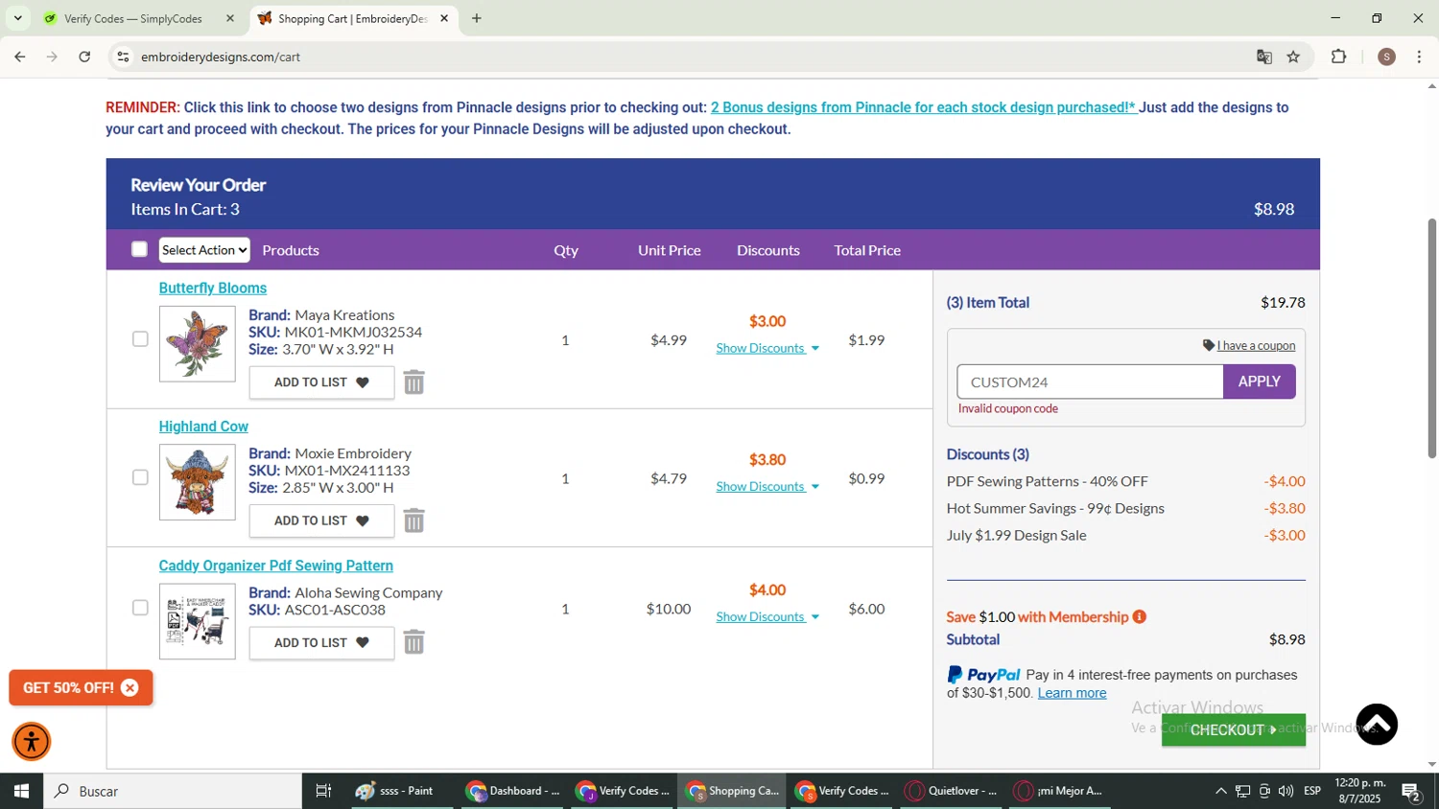This screenshot has width=1439, height=809.
Task: Click the Chrome back arrow
Action: coord(20,57)
